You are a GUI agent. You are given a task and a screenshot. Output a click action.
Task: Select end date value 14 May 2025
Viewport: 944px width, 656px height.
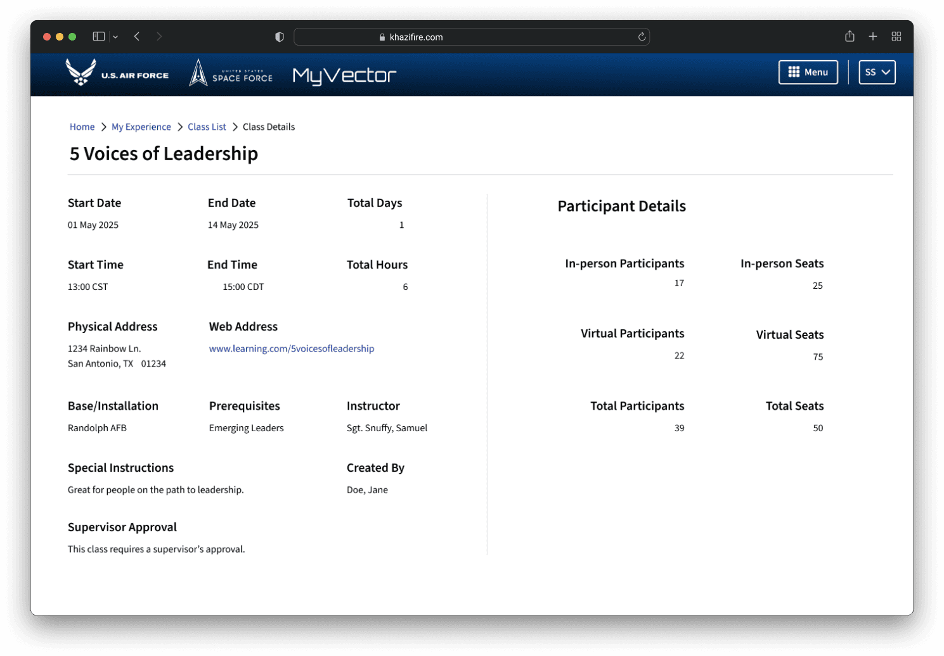(x=233, y=225)
